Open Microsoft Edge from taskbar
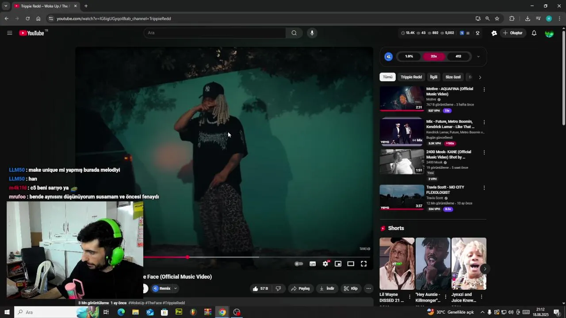The width and height of the screenshot is (566, 318). [121, 312]
